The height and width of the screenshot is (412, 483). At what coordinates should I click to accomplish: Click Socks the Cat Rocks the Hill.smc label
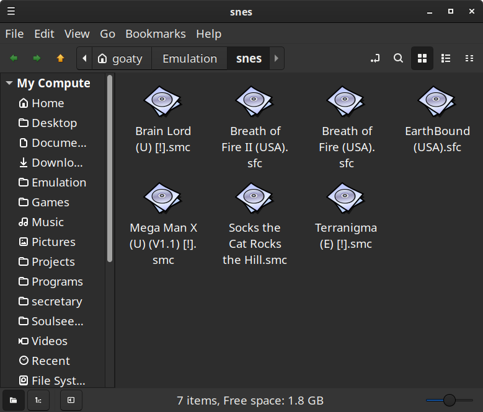pos(255,243)
